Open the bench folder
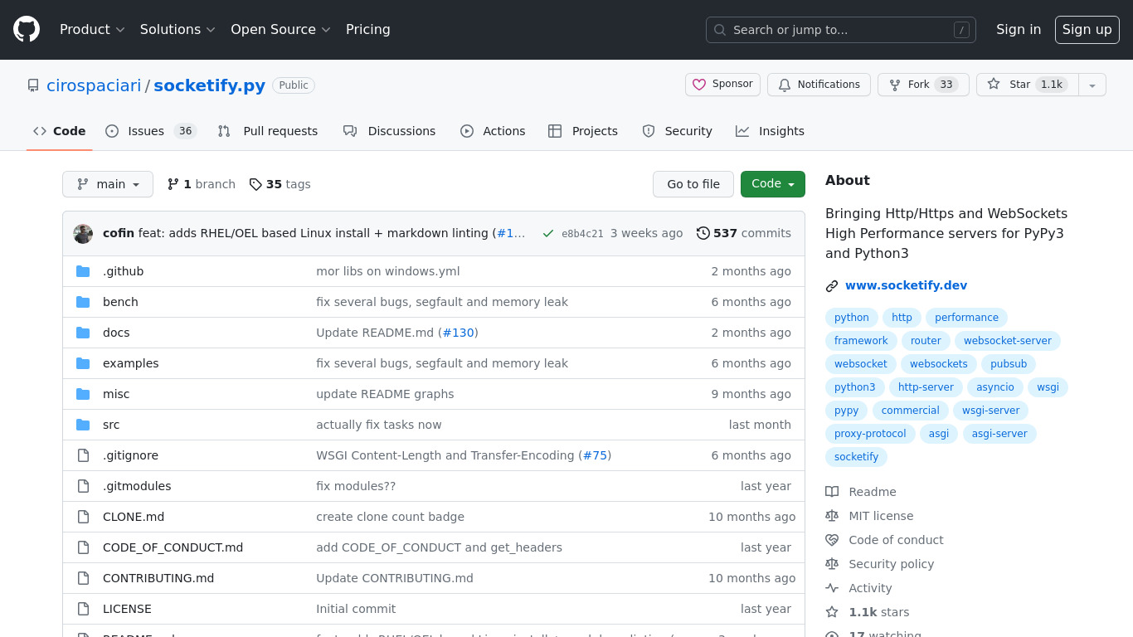 click(120, 302)
